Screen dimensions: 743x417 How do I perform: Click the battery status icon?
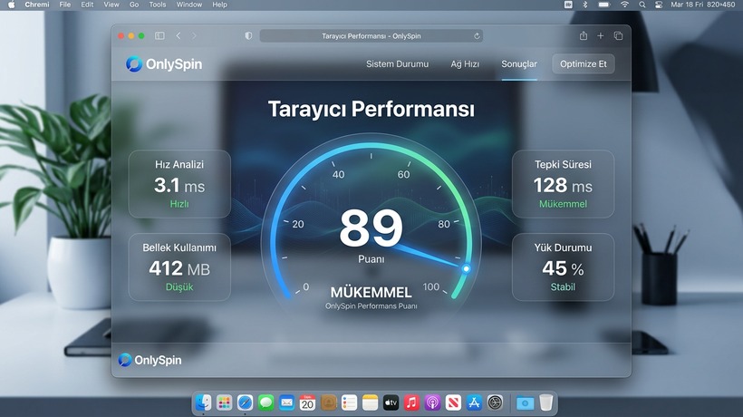[603, 5]
